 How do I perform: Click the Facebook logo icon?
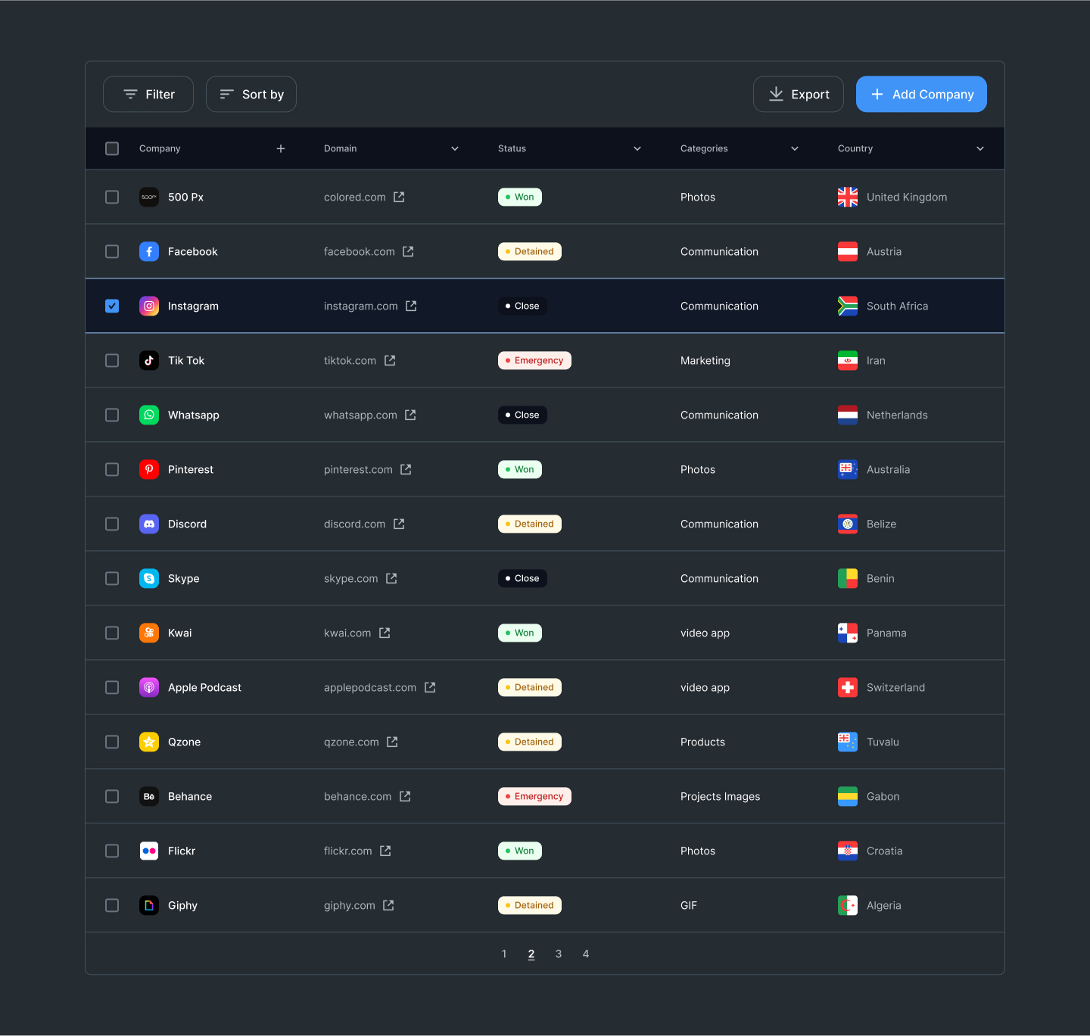tap(149, 251)
